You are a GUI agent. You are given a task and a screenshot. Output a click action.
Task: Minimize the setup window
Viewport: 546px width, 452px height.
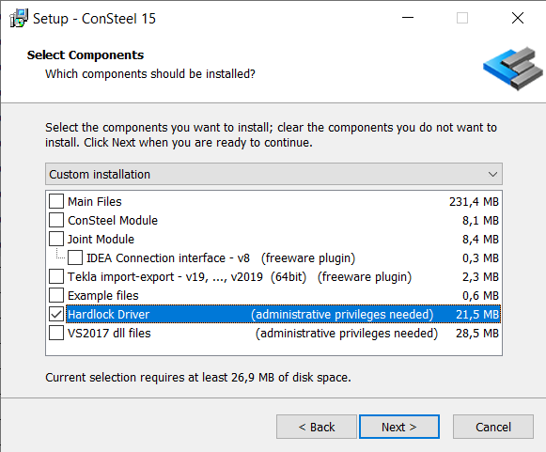point(408,18)
